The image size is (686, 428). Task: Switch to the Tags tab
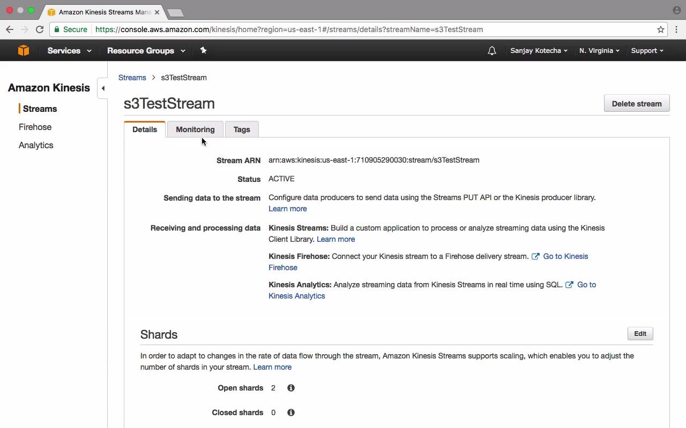(x=242, y=129)
